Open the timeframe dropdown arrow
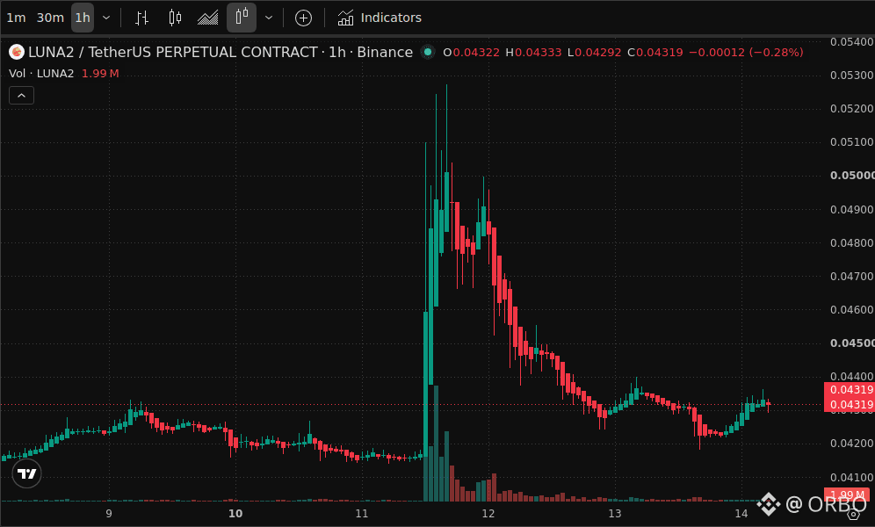Image resolution: width=875 pixels, height=527 pixels. pyautogui.click(x=106, y=18)
